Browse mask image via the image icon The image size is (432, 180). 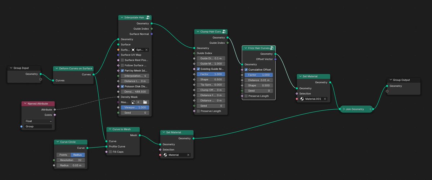click(x=133, y=102)
